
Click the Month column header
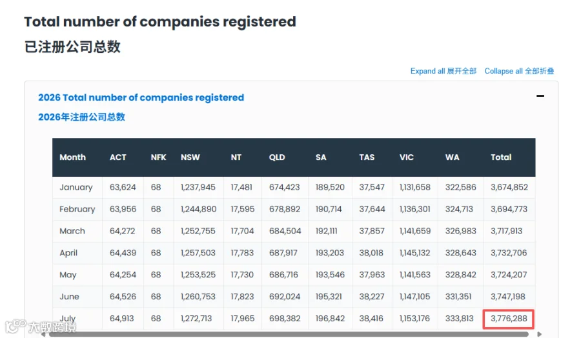(72, 157)
